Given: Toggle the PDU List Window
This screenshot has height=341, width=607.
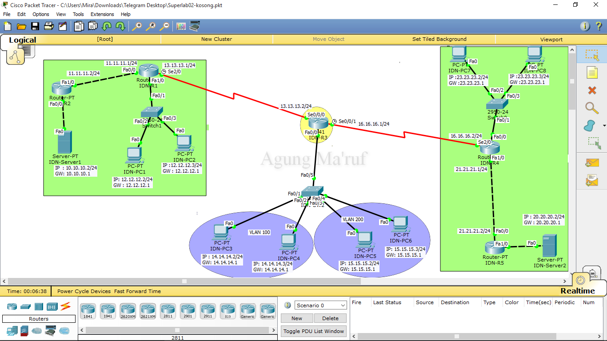Looking at the screenshot, I should click(313, 331).
